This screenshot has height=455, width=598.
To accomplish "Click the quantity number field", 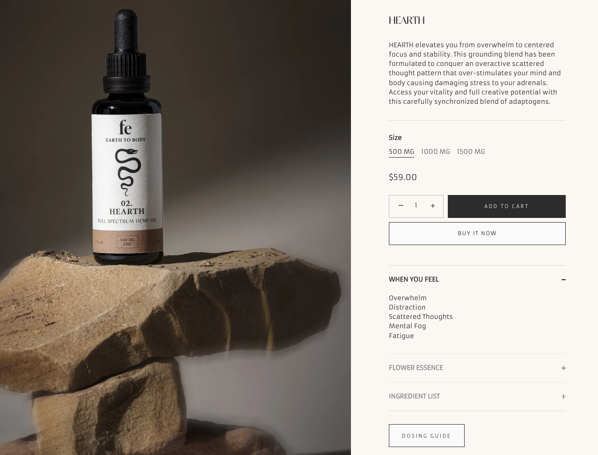I will (416, 206).
